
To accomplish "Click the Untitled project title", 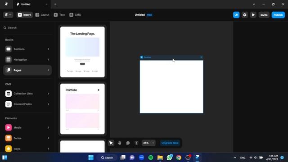I will pos(140,15).
